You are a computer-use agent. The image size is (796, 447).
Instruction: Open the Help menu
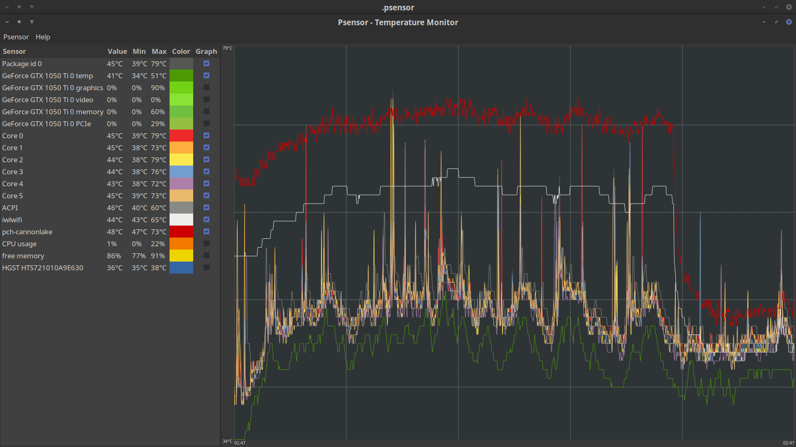point(43,37)
